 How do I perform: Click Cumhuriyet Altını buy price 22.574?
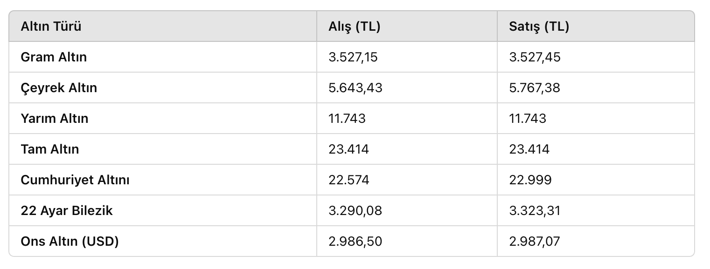(x=349, y=180)
